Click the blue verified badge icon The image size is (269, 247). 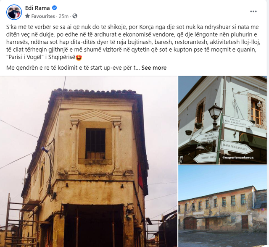pyautogui.click(x=54, y=8)
